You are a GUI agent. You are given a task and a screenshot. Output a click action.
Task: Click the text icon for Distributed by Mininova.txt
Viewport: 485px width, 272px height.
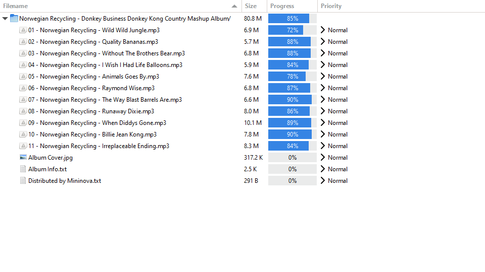[x=23, y=181]
